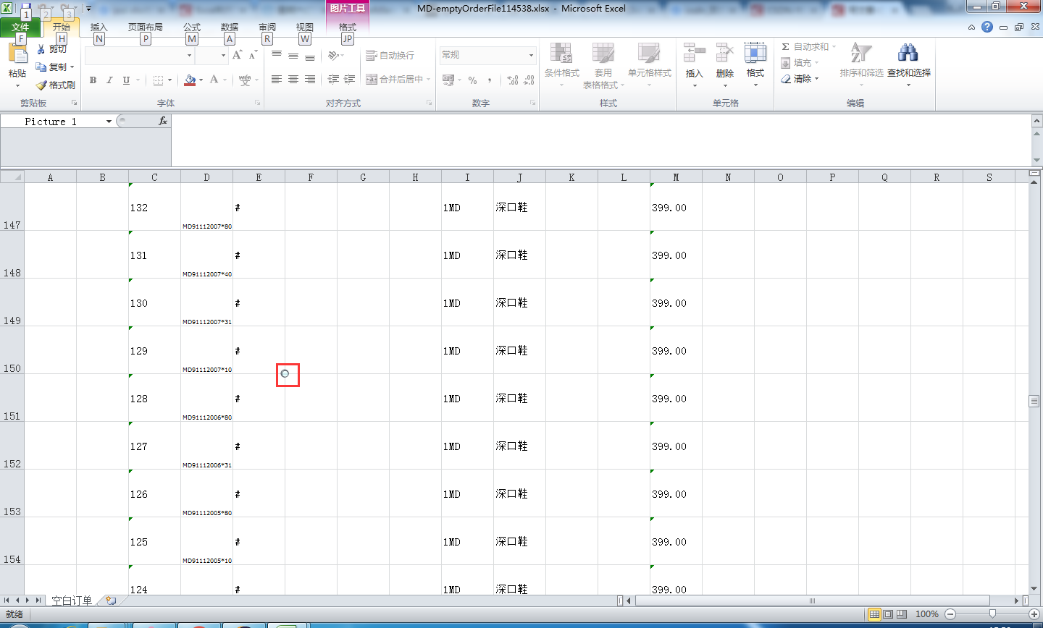Viewport: 1043px width, 628px height.
Task: Click the accounting number format icon
Action: 448,80
